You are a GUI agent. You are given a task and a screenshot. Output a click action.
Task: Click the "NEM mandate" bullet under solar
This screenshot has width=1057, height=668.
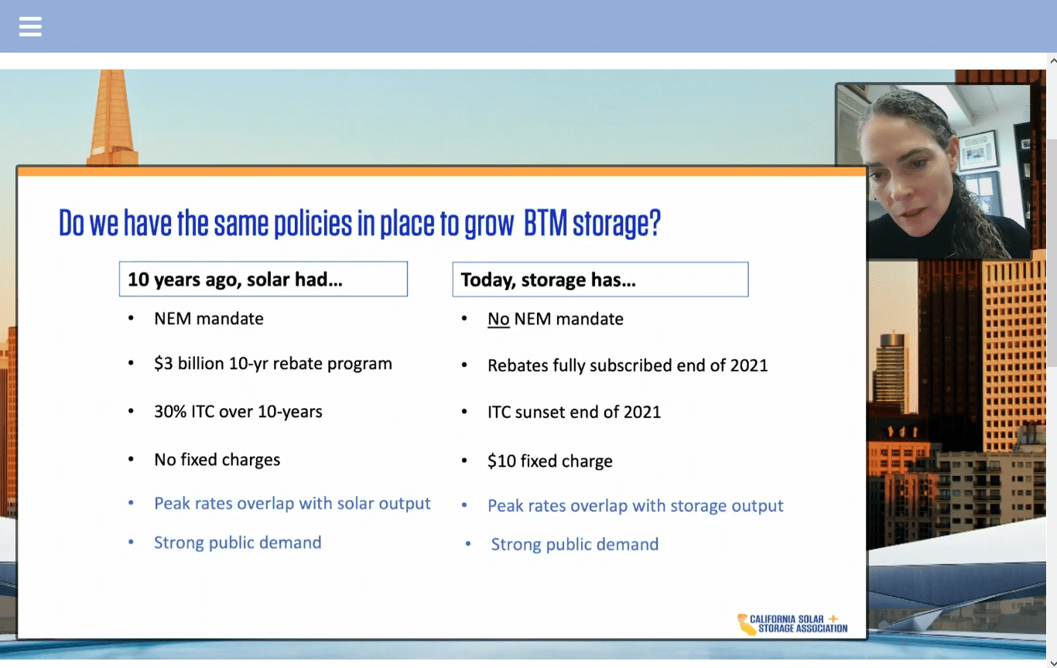point(209,319)
